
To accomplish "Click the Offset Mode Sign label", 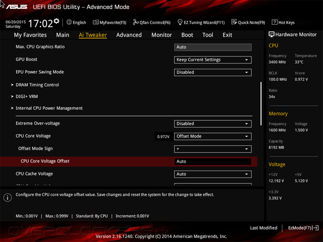I will (35, 149).
